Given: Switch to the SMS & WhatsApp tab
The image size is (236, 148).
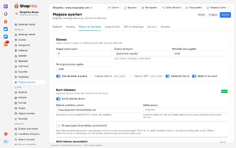Looking at the screenshot, I should pos(134,27).
